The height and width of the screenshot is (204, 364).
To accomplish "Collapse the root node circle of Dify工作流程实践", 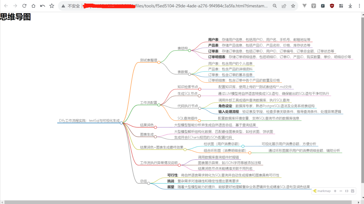I will [121, 123].
